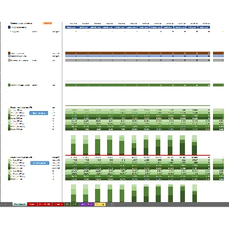
Task: Click the first bar in the upper stacked chart
Action: click(73, 145)
